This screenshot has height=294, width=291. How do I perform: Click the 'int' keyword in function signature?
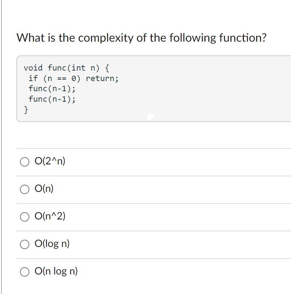[x=78, y=68]
